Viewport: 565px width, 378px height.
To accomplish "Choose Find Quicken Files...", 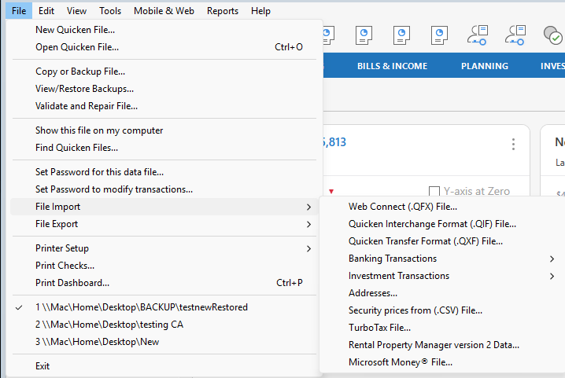I will point(164,148).
